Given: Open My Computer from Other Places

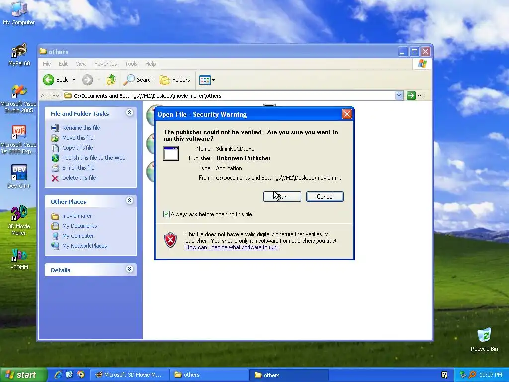Looking at the screenshot, I should [78, 236].
